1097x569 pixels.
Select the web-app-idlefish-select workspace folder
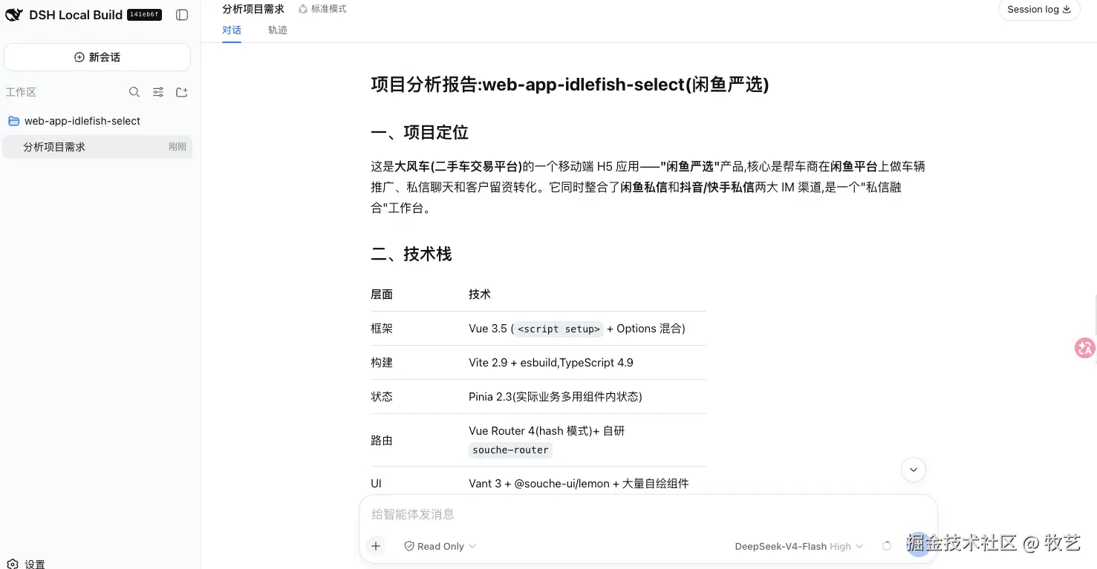[x=97, y=121]
